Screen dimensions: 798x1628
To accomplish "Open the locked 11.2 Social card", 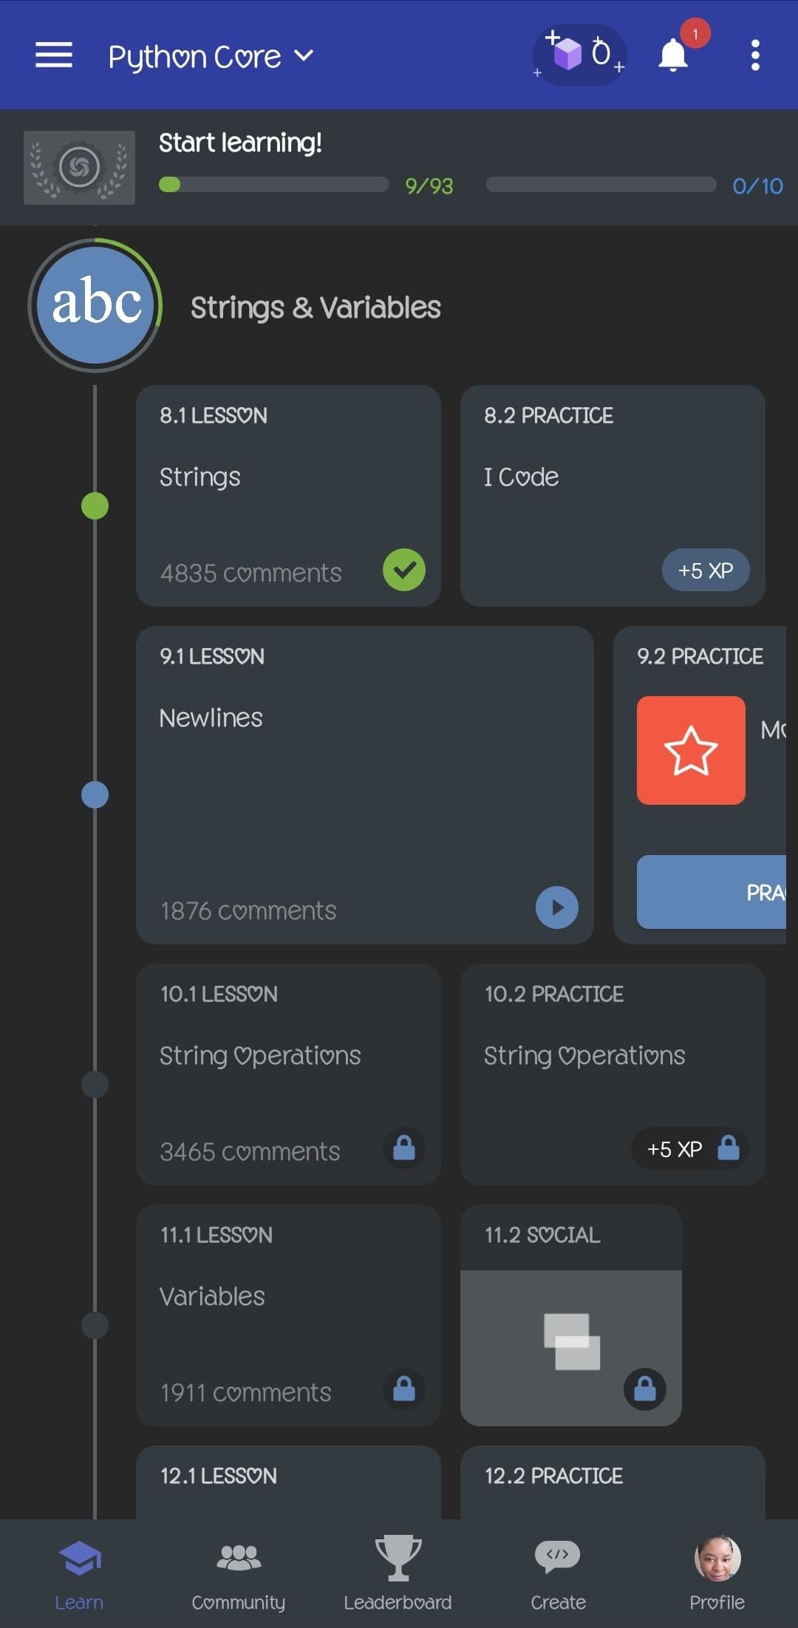I will click(x=570, y=1315).
